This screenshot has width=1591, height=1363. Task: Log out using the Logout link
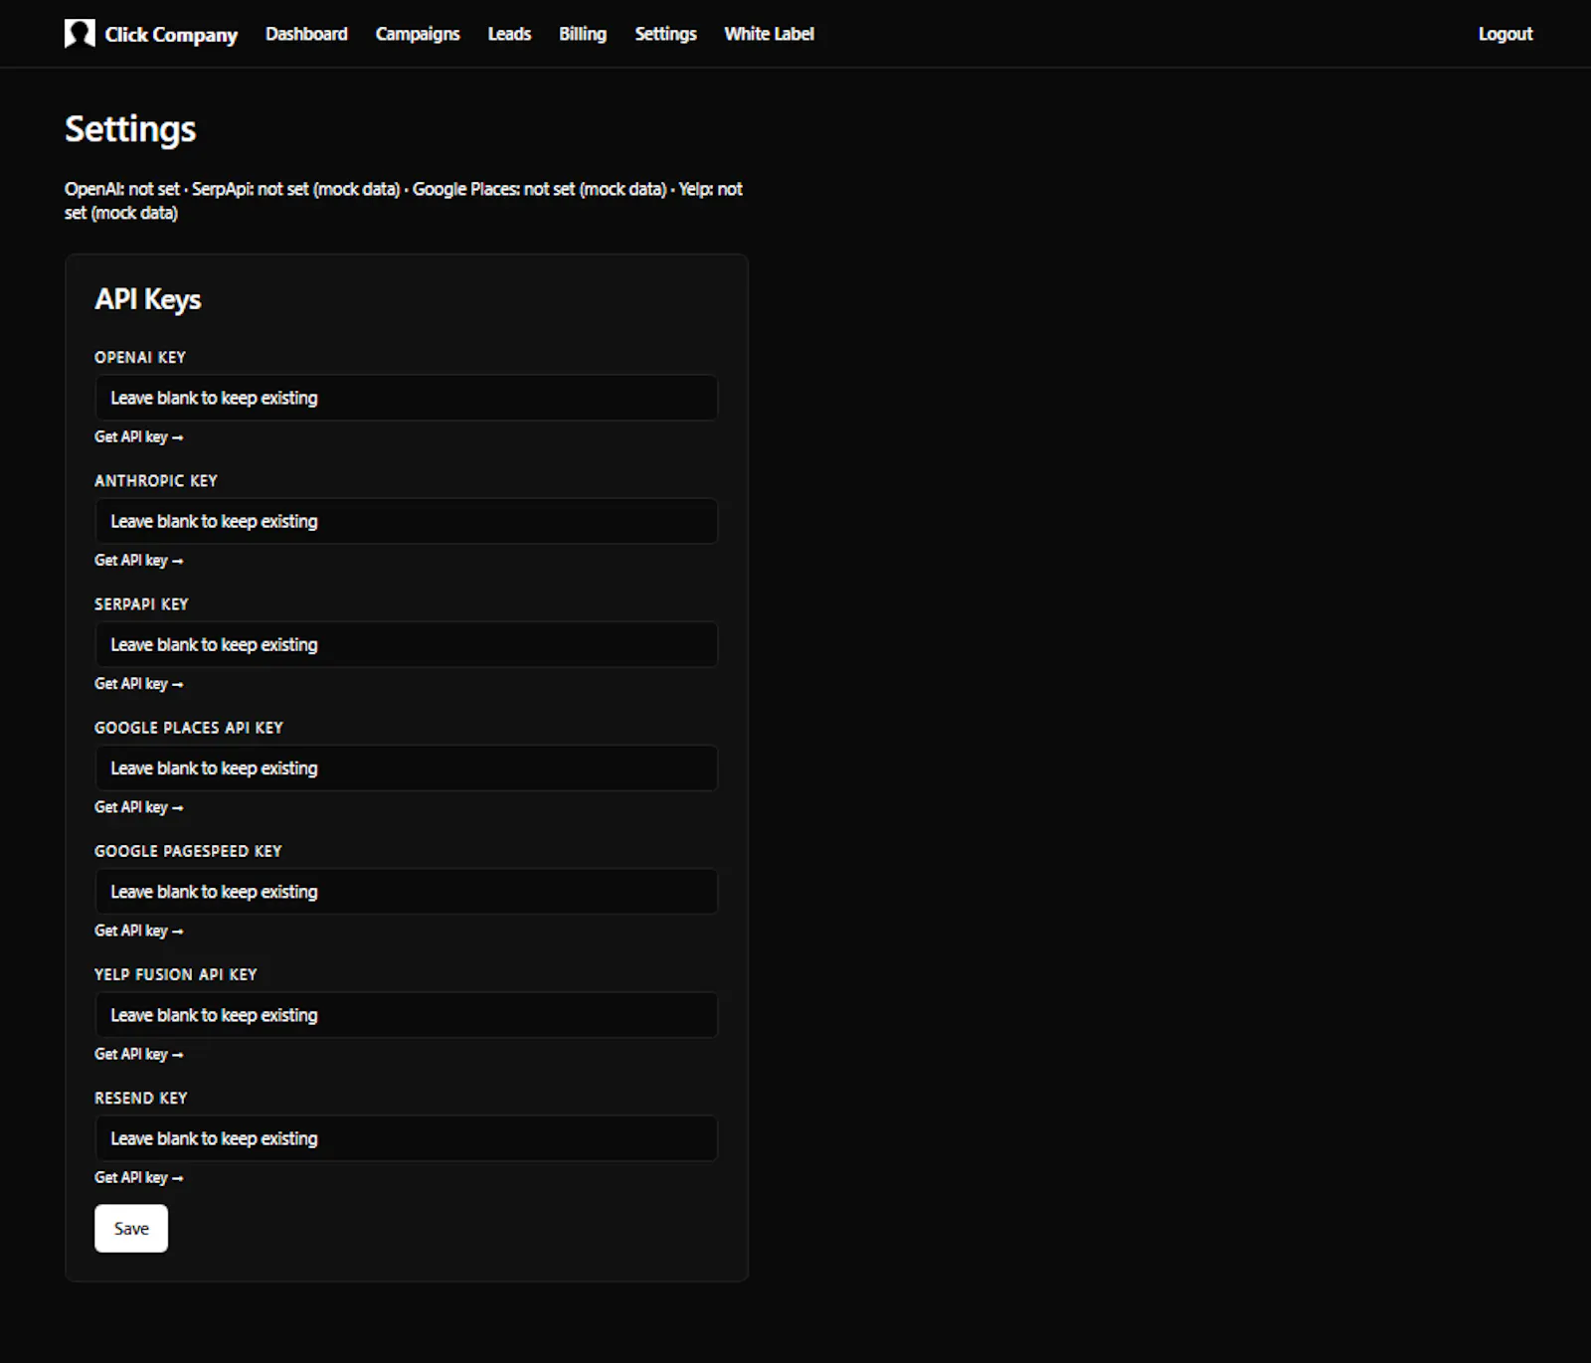tap(1505, 34)
